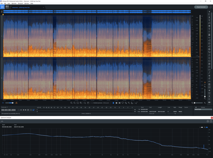The image size is (213, 158).
Task: Adjust the horizontal zoom slider
Action: tap(199, 103)
